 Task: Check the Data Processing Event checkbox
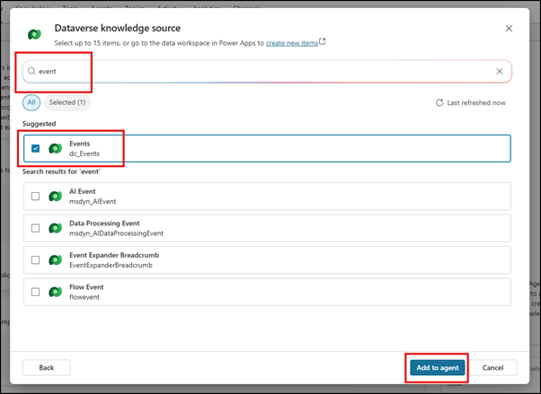click(35, 228)
